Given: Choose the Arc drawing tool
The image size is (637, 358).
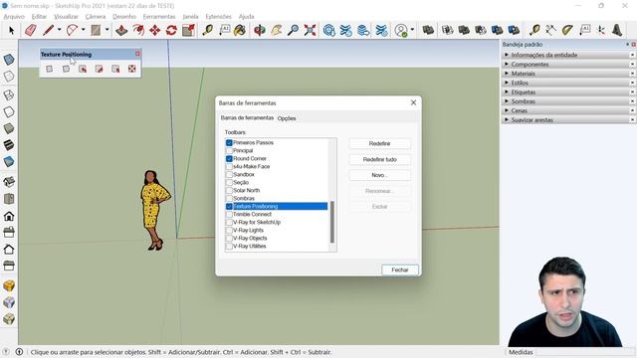Looking at the screenshot, I should pos(72,31).
